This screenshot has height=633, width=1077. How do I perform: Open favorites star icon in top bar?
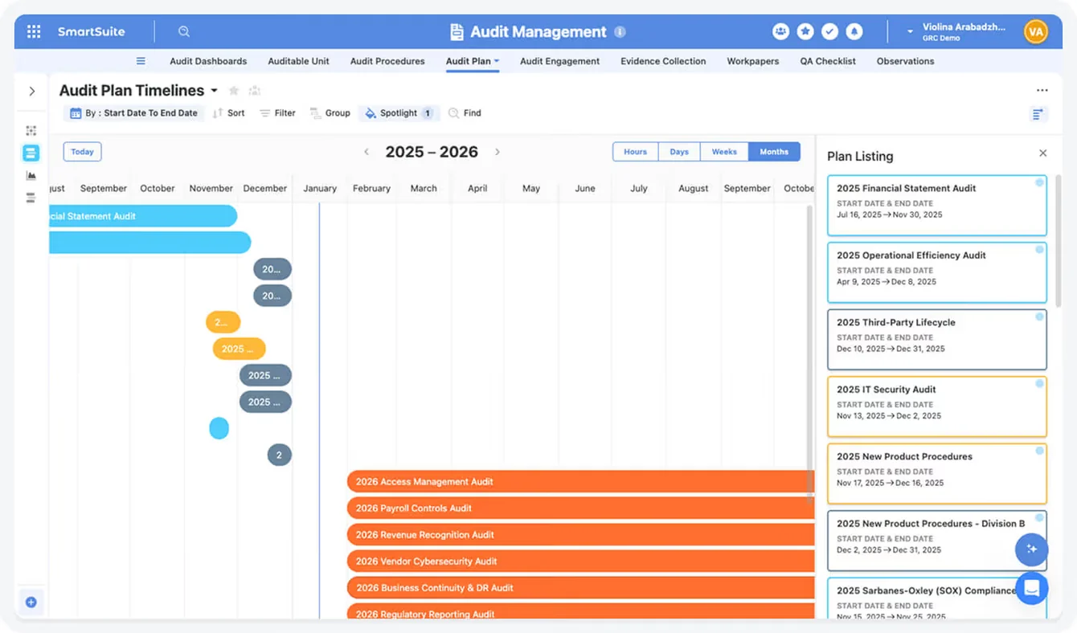(805, 31)
